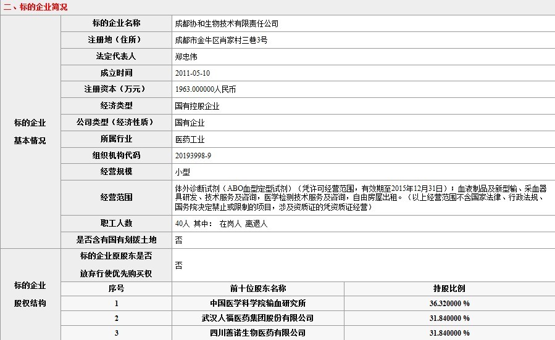The width and height of the screenshot is (555, 340).
Task: Select the label 注册资本（万元）
Action: click(116, 89)
